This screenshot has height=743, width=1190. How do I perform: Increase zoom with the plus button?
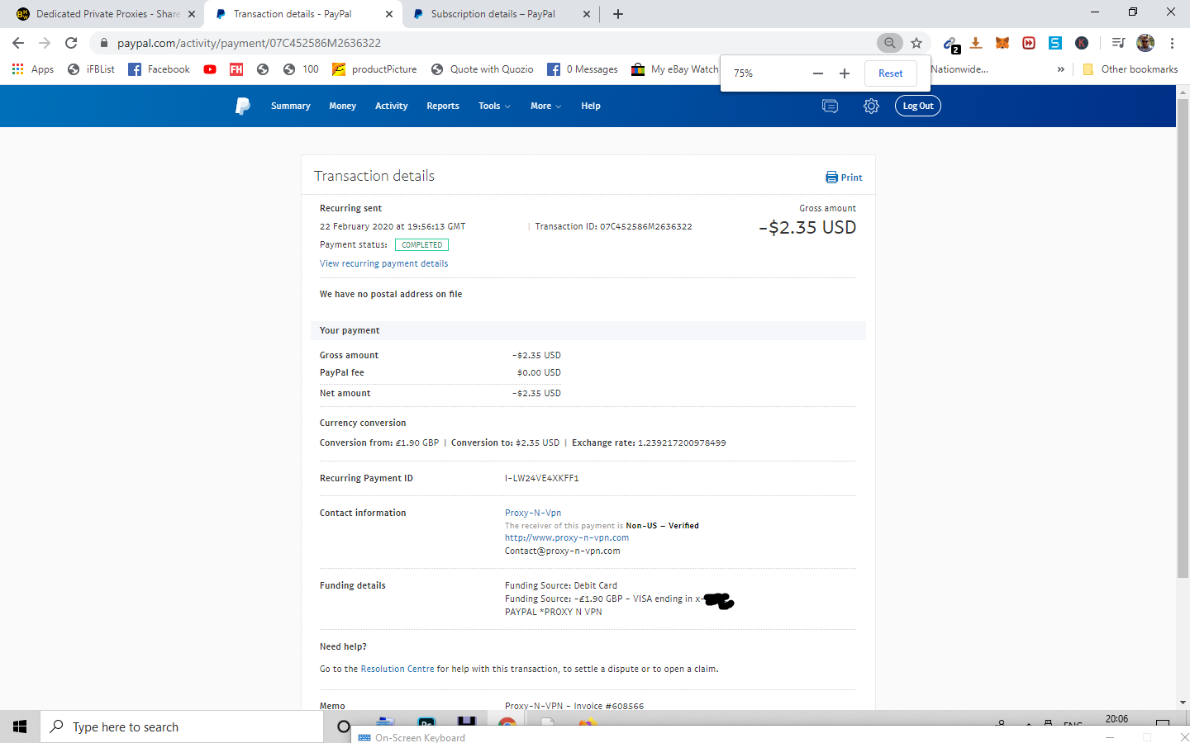point(845,73)
